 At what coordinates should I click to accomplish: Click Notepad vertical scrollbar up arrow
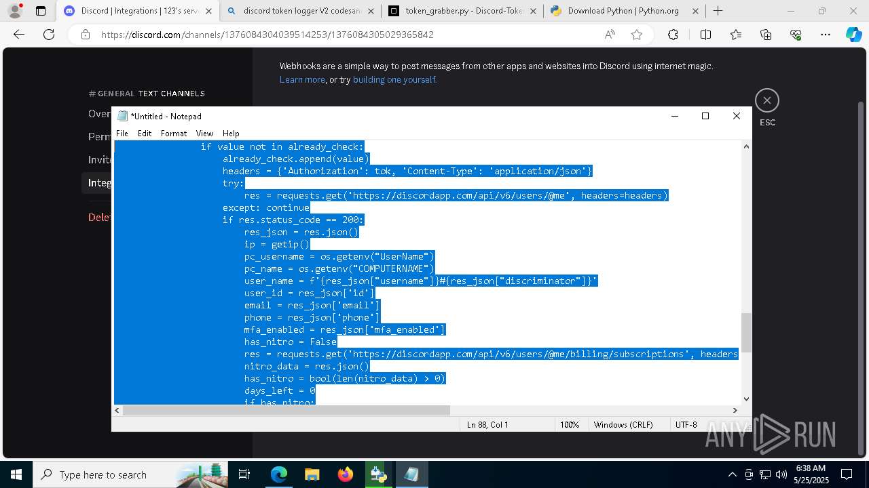click(x=746, y=146)
